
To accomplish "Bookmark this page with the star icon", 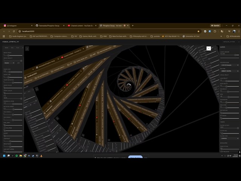I will [198, 31].
